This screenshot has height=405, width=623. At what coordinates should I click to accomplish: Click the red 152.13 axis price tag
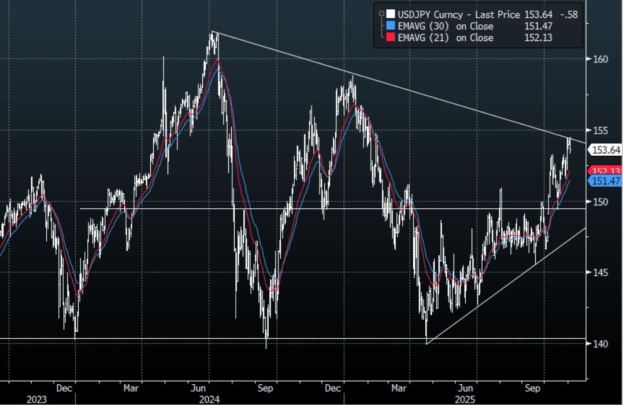(x=606, y=171)
